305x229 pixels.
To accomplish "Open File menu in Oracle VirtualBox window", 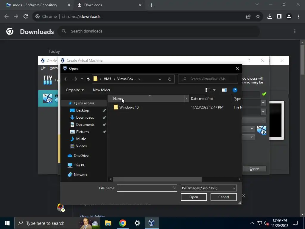I will coord(43,68).
